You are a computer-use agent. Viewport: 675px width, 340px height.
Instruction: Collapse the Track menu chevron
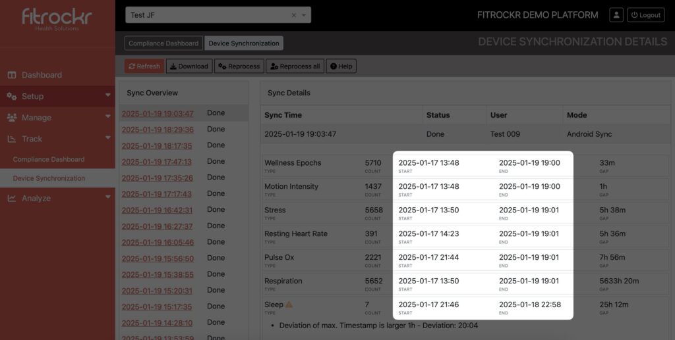[x=107, y=138]
